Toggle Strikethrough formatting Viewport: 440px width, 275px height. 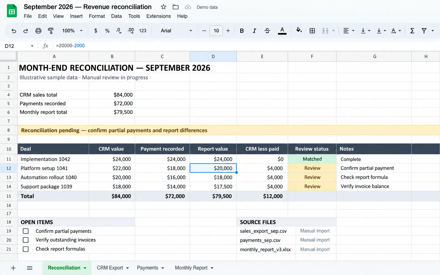click(267, 31)
